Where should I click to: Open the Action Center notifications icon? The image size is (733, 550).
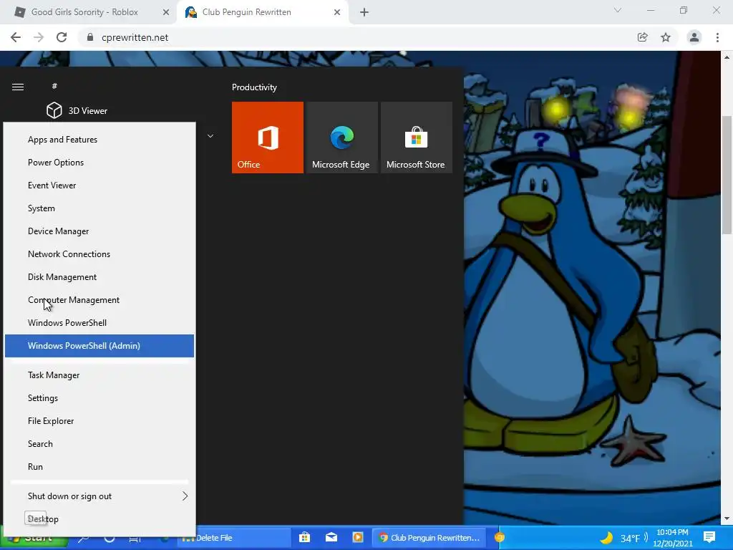[709, 537]
